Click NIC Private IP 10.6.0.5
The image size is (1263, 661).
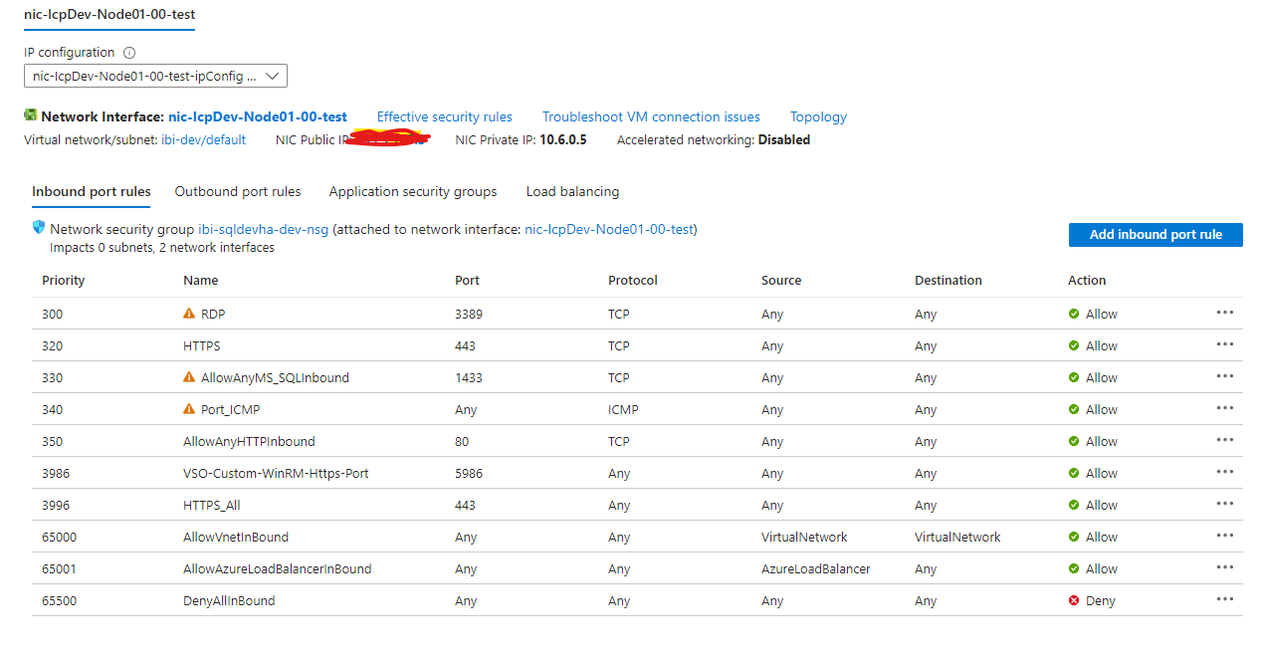click(x=563, y=139)
